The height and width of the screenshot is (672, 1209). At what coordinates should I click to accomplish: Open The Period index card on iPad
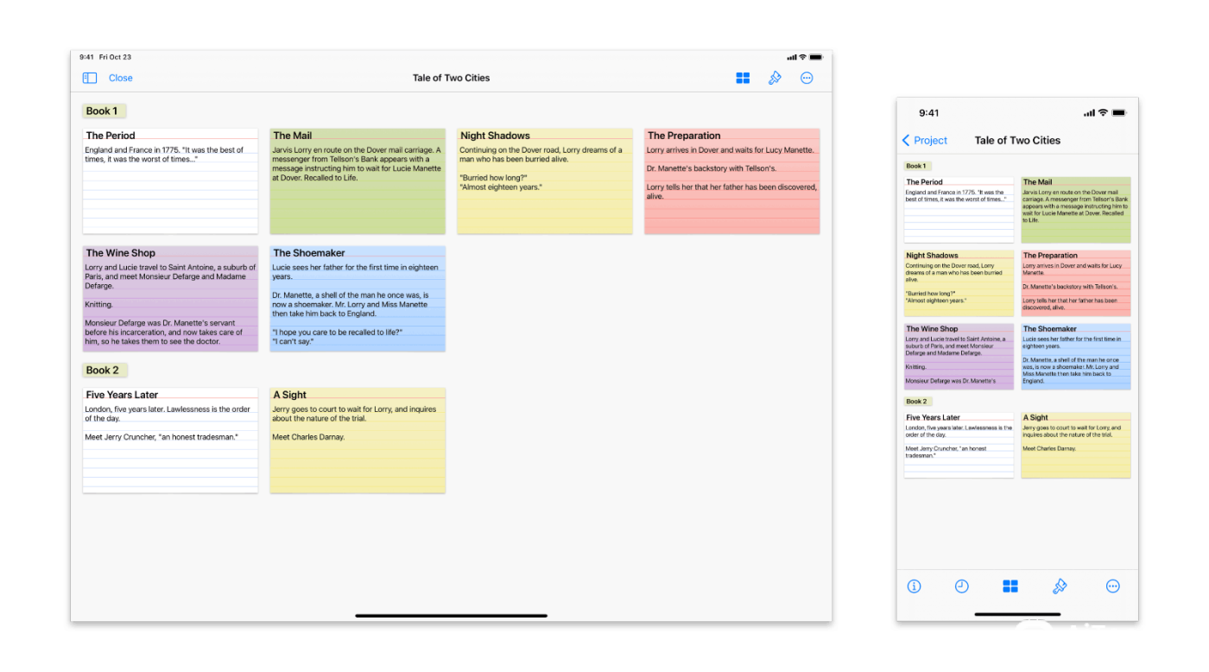click(170, 181)
